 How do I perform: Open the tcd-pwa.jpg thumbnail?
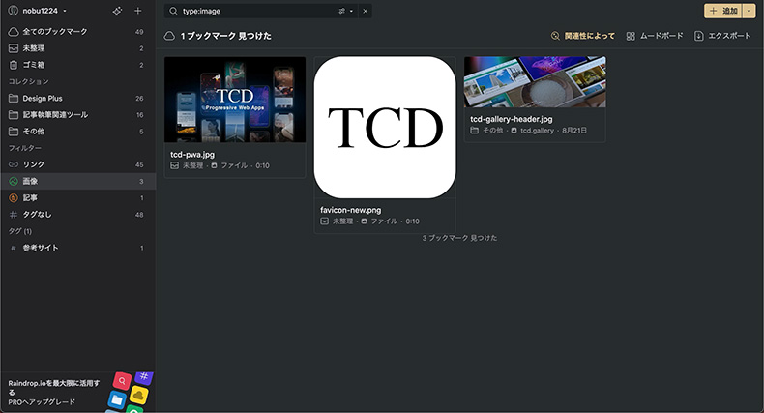pyautogui.click(x=235, y=100)
